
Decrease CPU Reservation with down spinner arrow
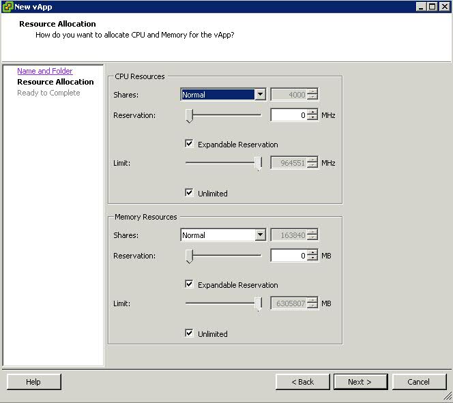click(312, 118)
